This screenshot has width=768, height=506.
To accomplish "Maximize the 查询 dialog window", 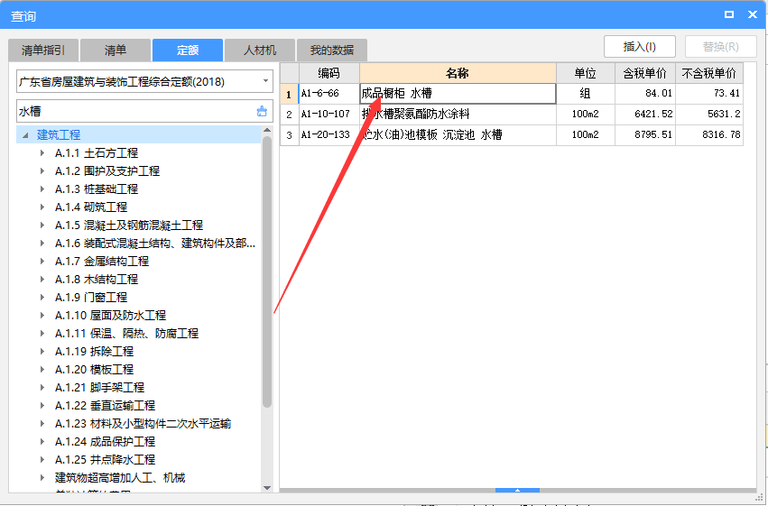I will click(729, 14).
